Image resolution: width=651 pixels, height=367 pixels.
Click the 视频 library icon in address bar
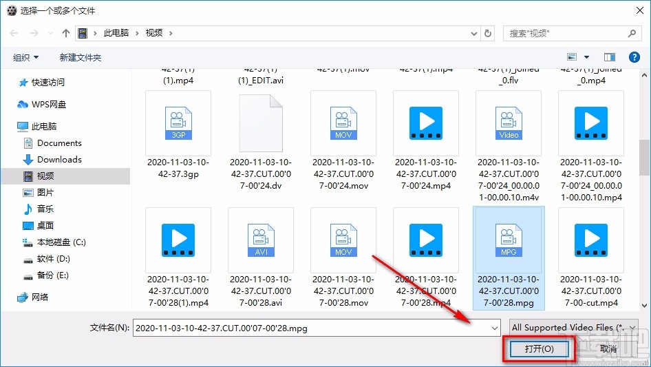pos(83,33)
